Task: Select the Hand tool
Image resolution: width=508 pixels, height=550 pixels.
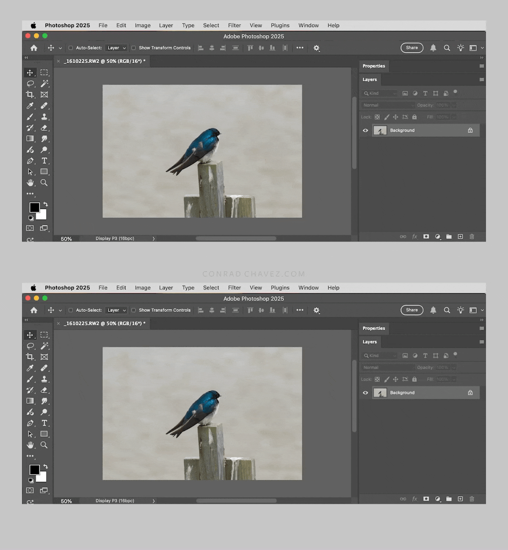Action: coord(30,183)
